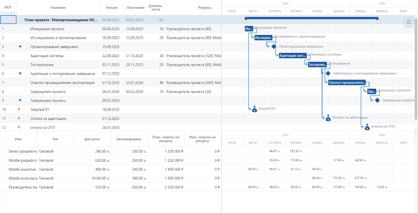This screenshot has width=418, height=213.
Task: Click the red arrow icon next to ЗакупкаПО
Action: pos(19,109)
